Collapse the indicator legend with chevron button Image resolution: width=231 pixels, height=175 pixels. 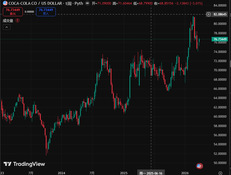[x=7, y=27]
